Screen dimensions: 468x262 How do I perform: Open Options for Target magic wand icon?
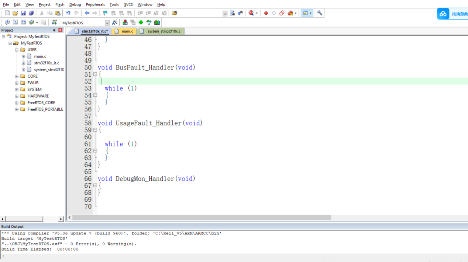(x=115, y=22)
